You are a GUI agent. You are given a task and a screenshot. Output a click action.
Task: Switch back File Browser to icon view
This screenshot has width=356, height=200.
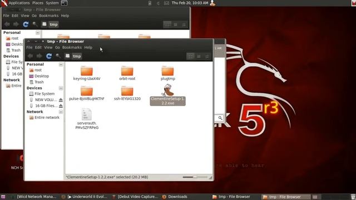[x=167, y=24]
